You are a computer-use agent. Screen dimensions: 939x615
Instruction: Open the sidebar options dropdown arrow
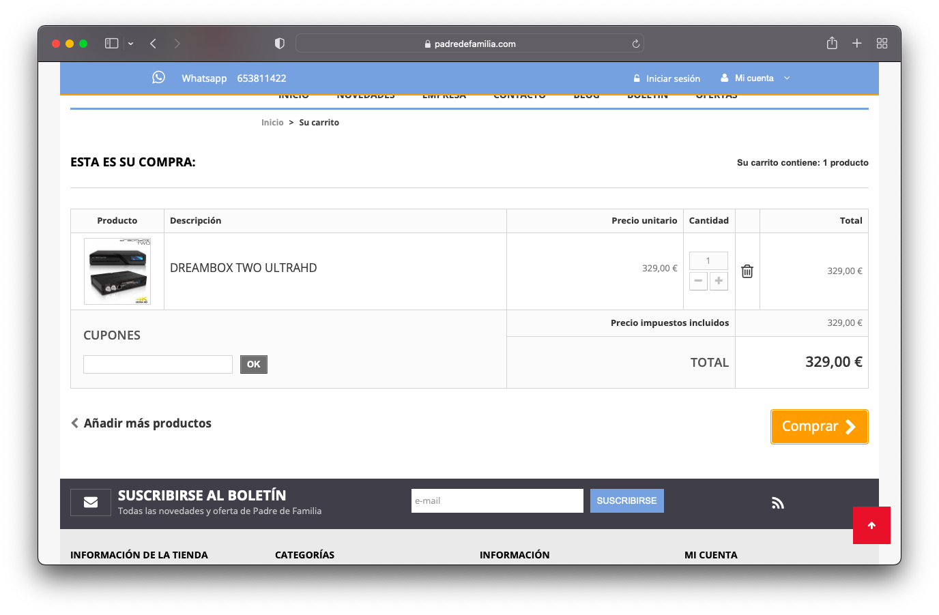pyautogui.click(x=130, y=44)
